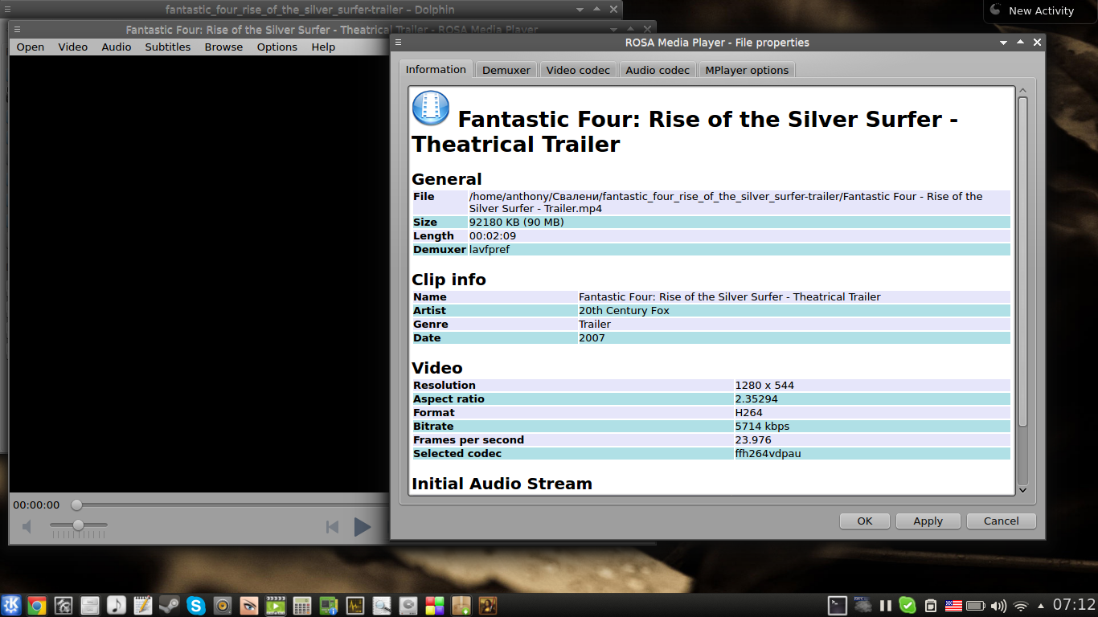The height and width of the screenshot is (617, 1098).
Task: Launch the music note audio player icon
Action: (x=117, y=605)
